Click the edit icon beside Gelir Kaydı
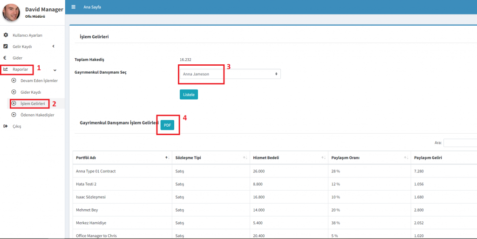This screenshot has height=239, width=477. 6,47
